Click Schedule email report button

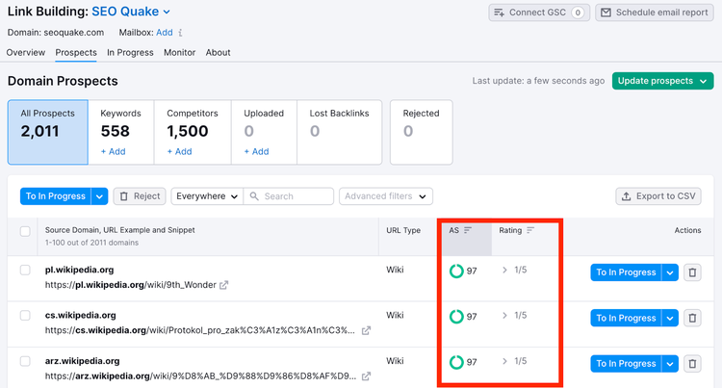click(655, 13)
